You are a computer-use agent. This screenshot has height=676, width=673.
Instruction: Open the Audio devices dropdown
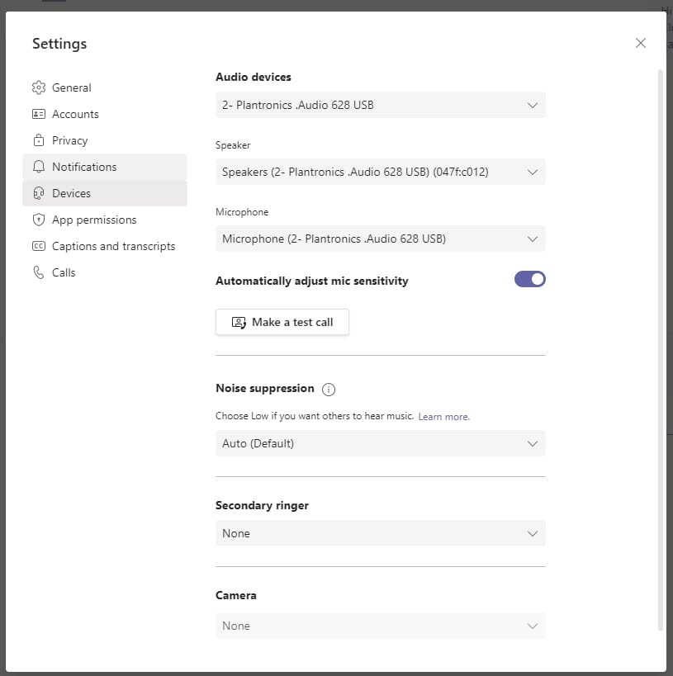(380, 105)
